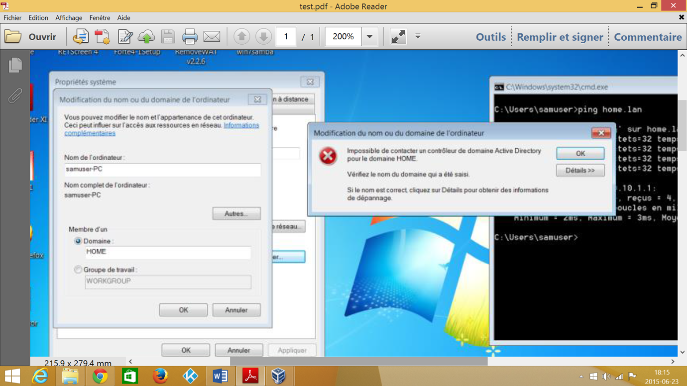Open the toolbar customization small arrow
The image size is (687, 386).
pos(418,36)
